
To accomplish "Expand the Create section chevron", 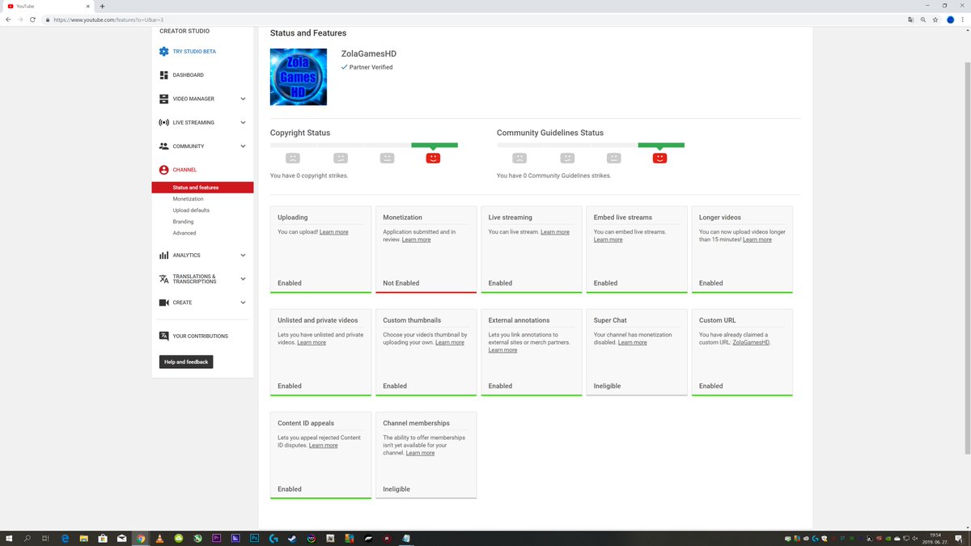I will tap(243, 303).
